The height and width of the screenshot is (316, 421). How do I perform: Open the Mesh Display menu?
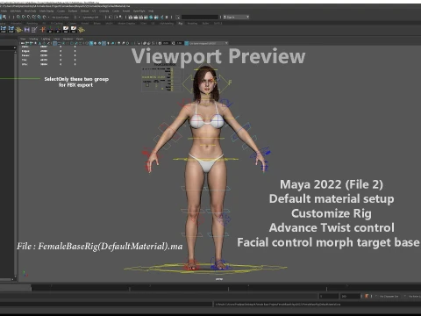click(x=46, y=11)
